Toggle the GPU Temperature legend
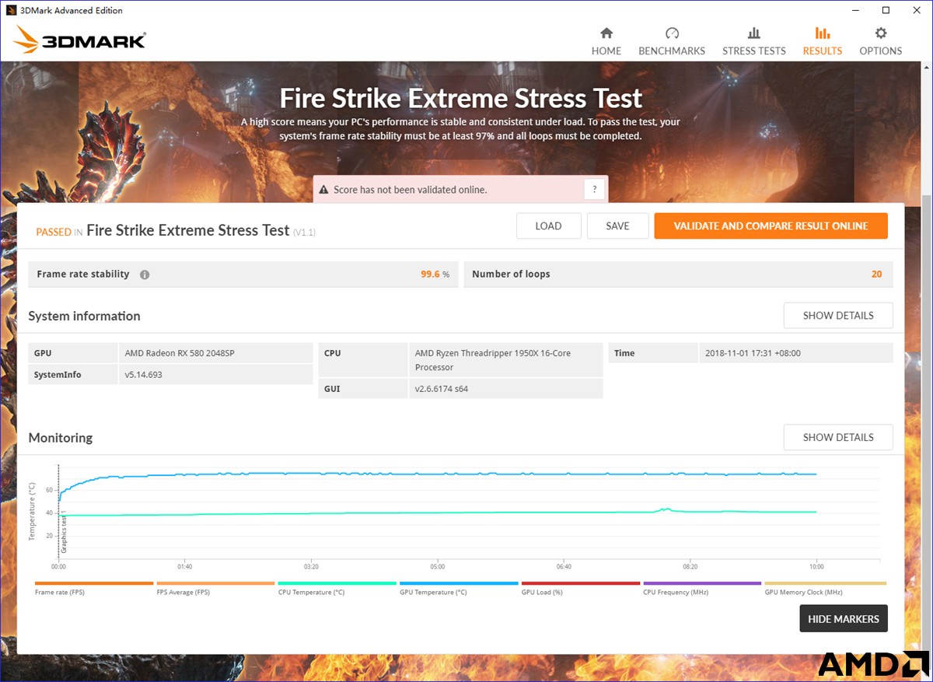Image resolution: width=933 pixels, height=682 pixels. point(459,588)
